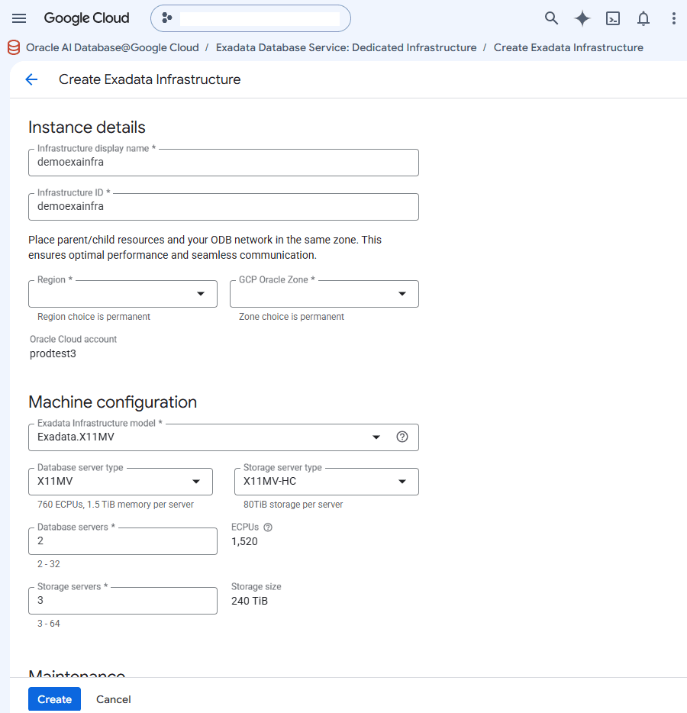Click the Zone choice is permanent hint
The width and height of the screenshot is (687, 713).
coord(292,317)
